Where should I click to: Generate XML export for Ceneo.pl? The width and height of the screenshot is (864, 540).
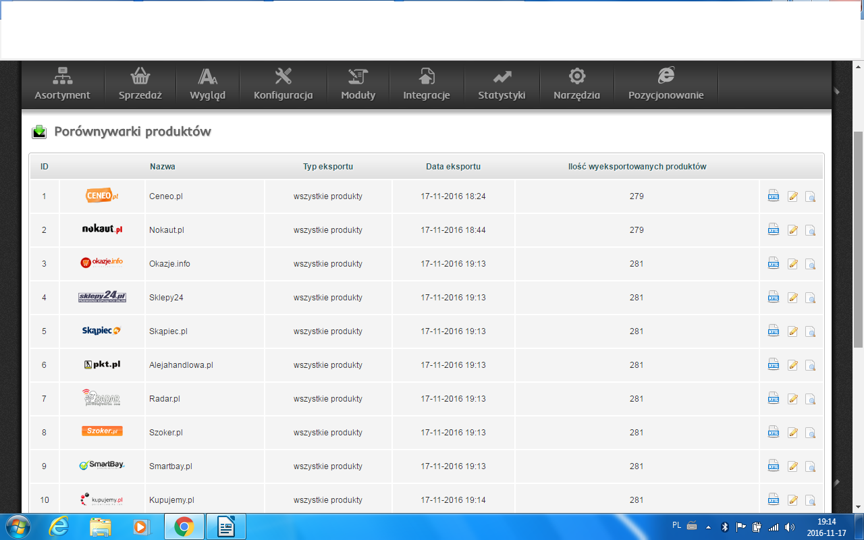point(774,196)
